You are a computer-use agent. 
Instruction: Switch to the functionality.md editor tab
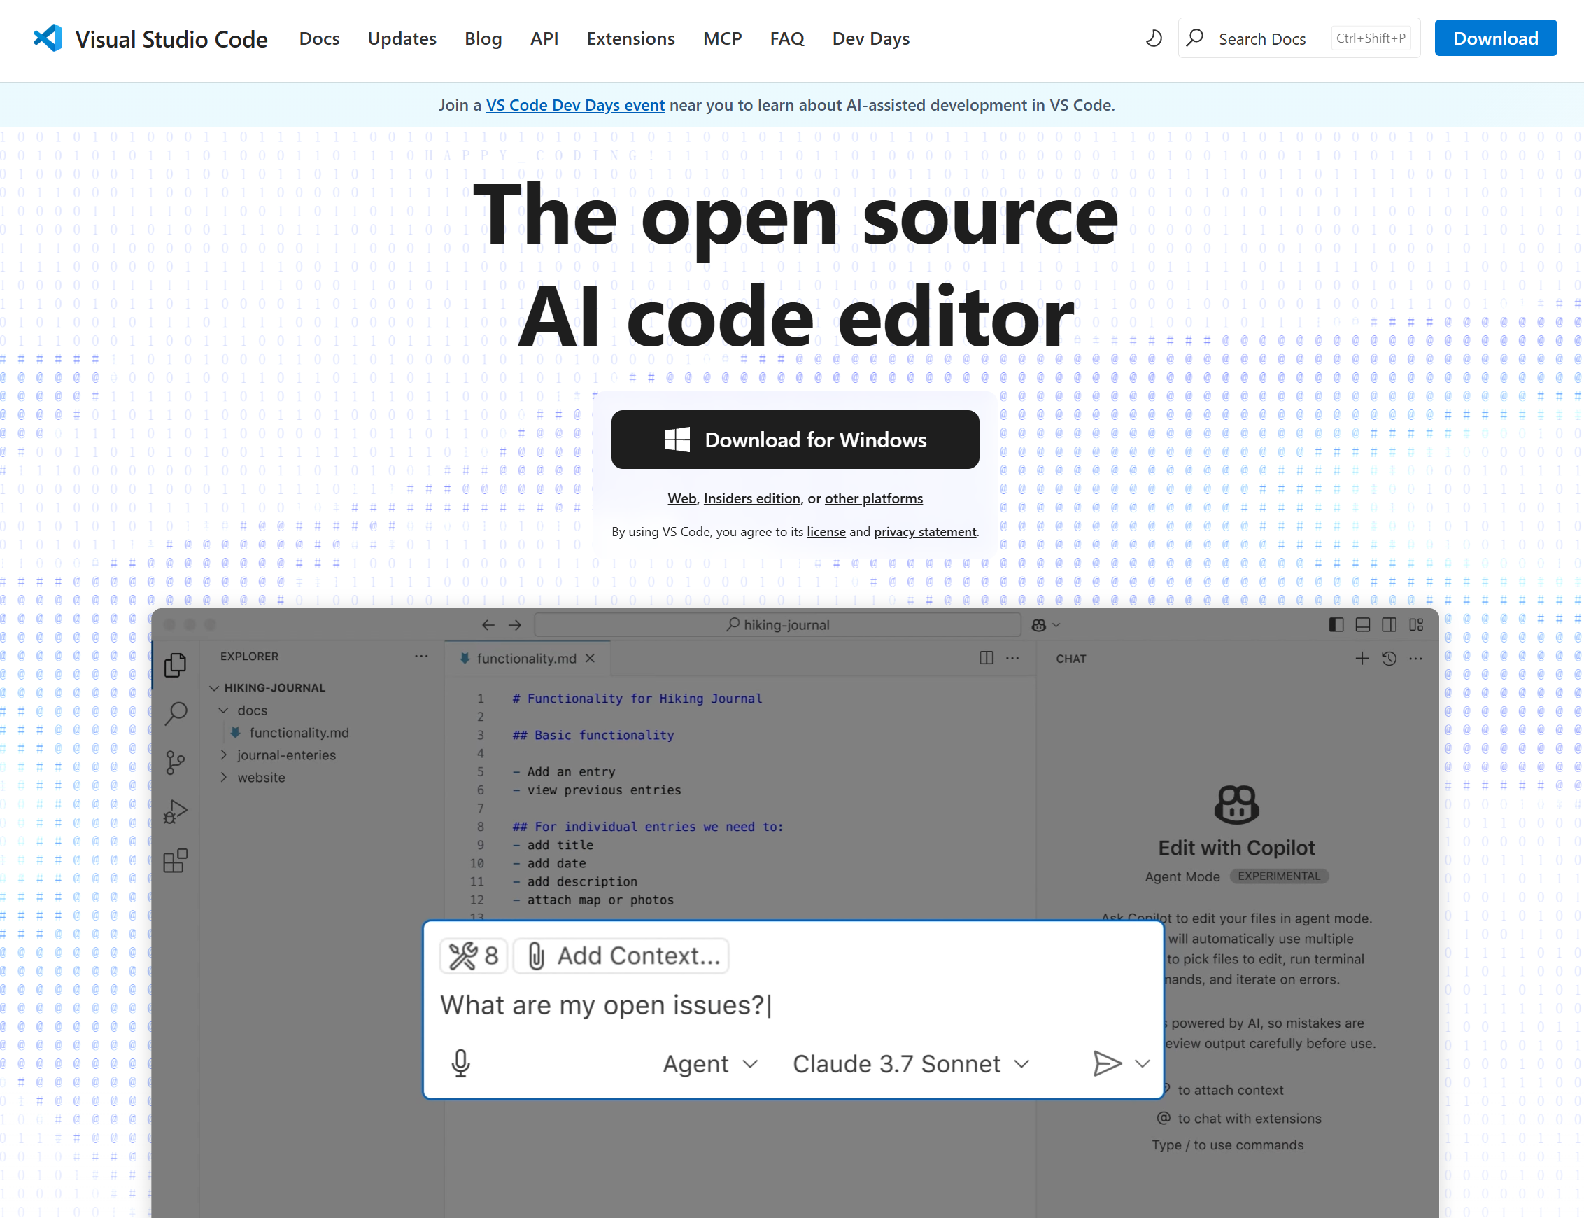tap(526, 658)
